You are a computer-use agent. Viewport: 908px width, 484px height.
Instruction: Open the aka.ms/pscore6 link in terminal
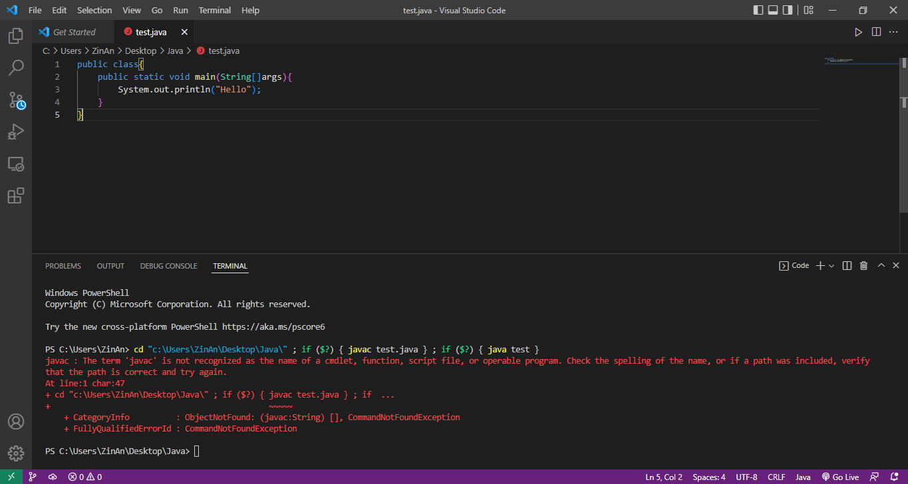273,326
